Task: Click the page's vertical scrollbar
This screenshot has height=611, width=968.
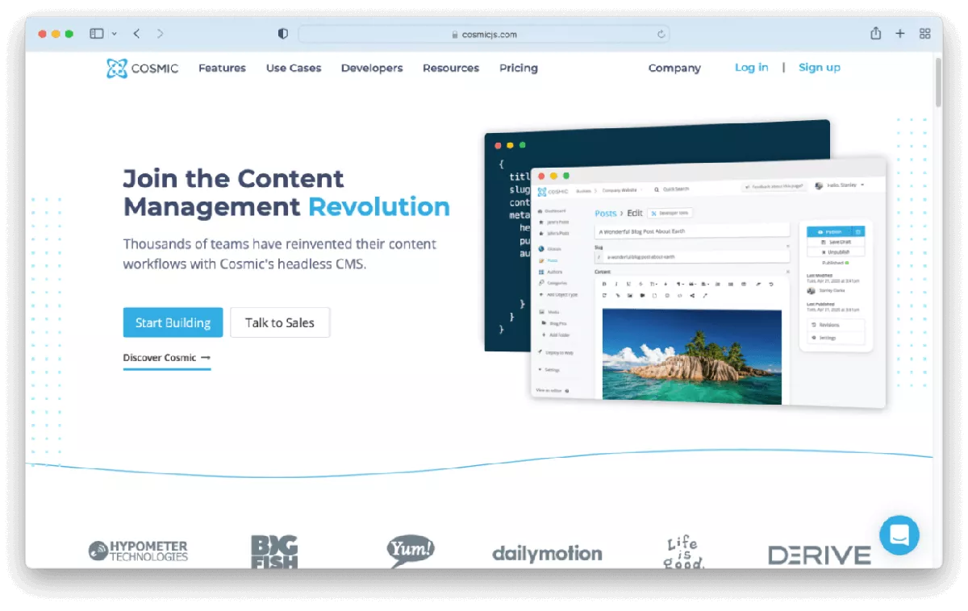Action: point(938,82)
